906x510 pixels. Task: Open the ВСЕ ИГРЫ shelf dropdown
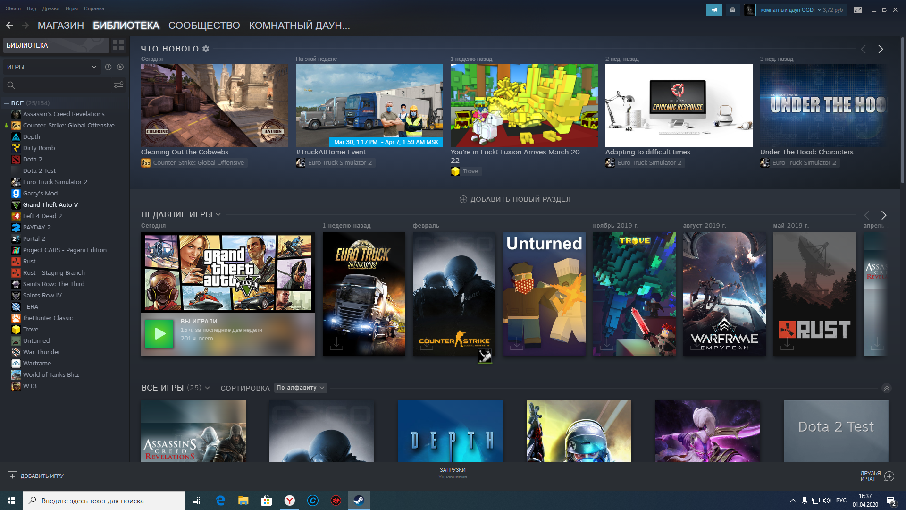point(207,388)
